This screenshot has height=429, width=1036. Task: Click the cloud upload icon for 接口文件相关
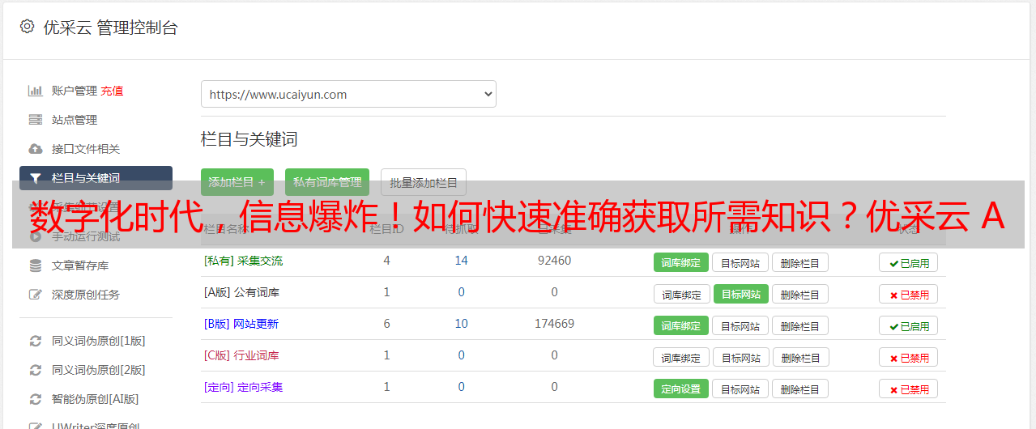click(x=35, y=149)
